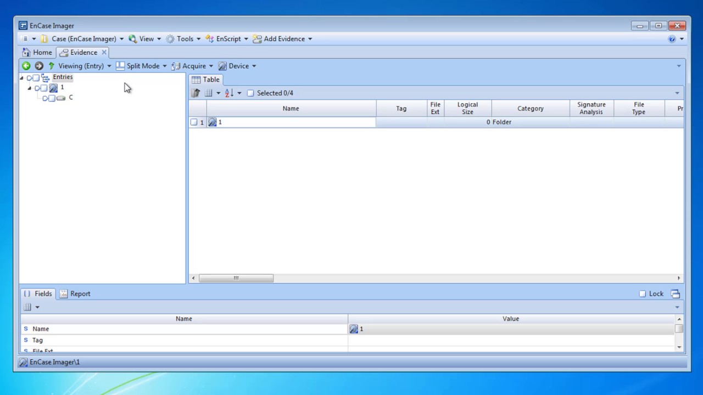Click the Device toolbar icon
703x395 pixels.
coord(222,66)
